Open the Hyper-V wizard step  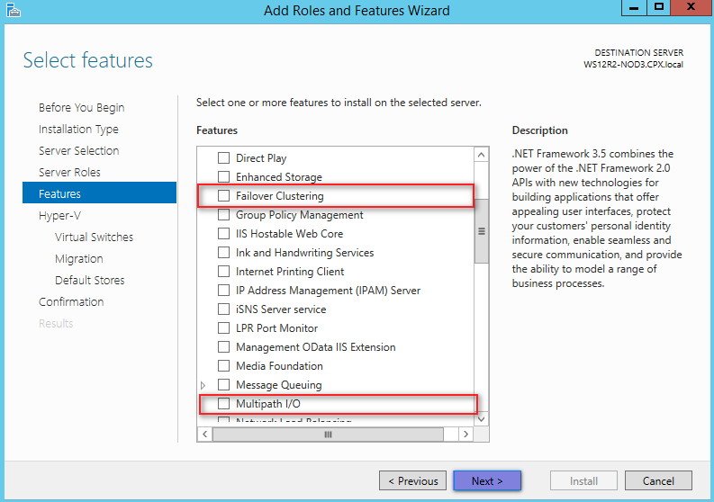[59, 216]
